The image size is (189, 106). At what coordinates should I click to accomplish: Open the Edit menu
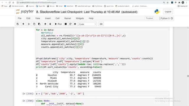28,18
